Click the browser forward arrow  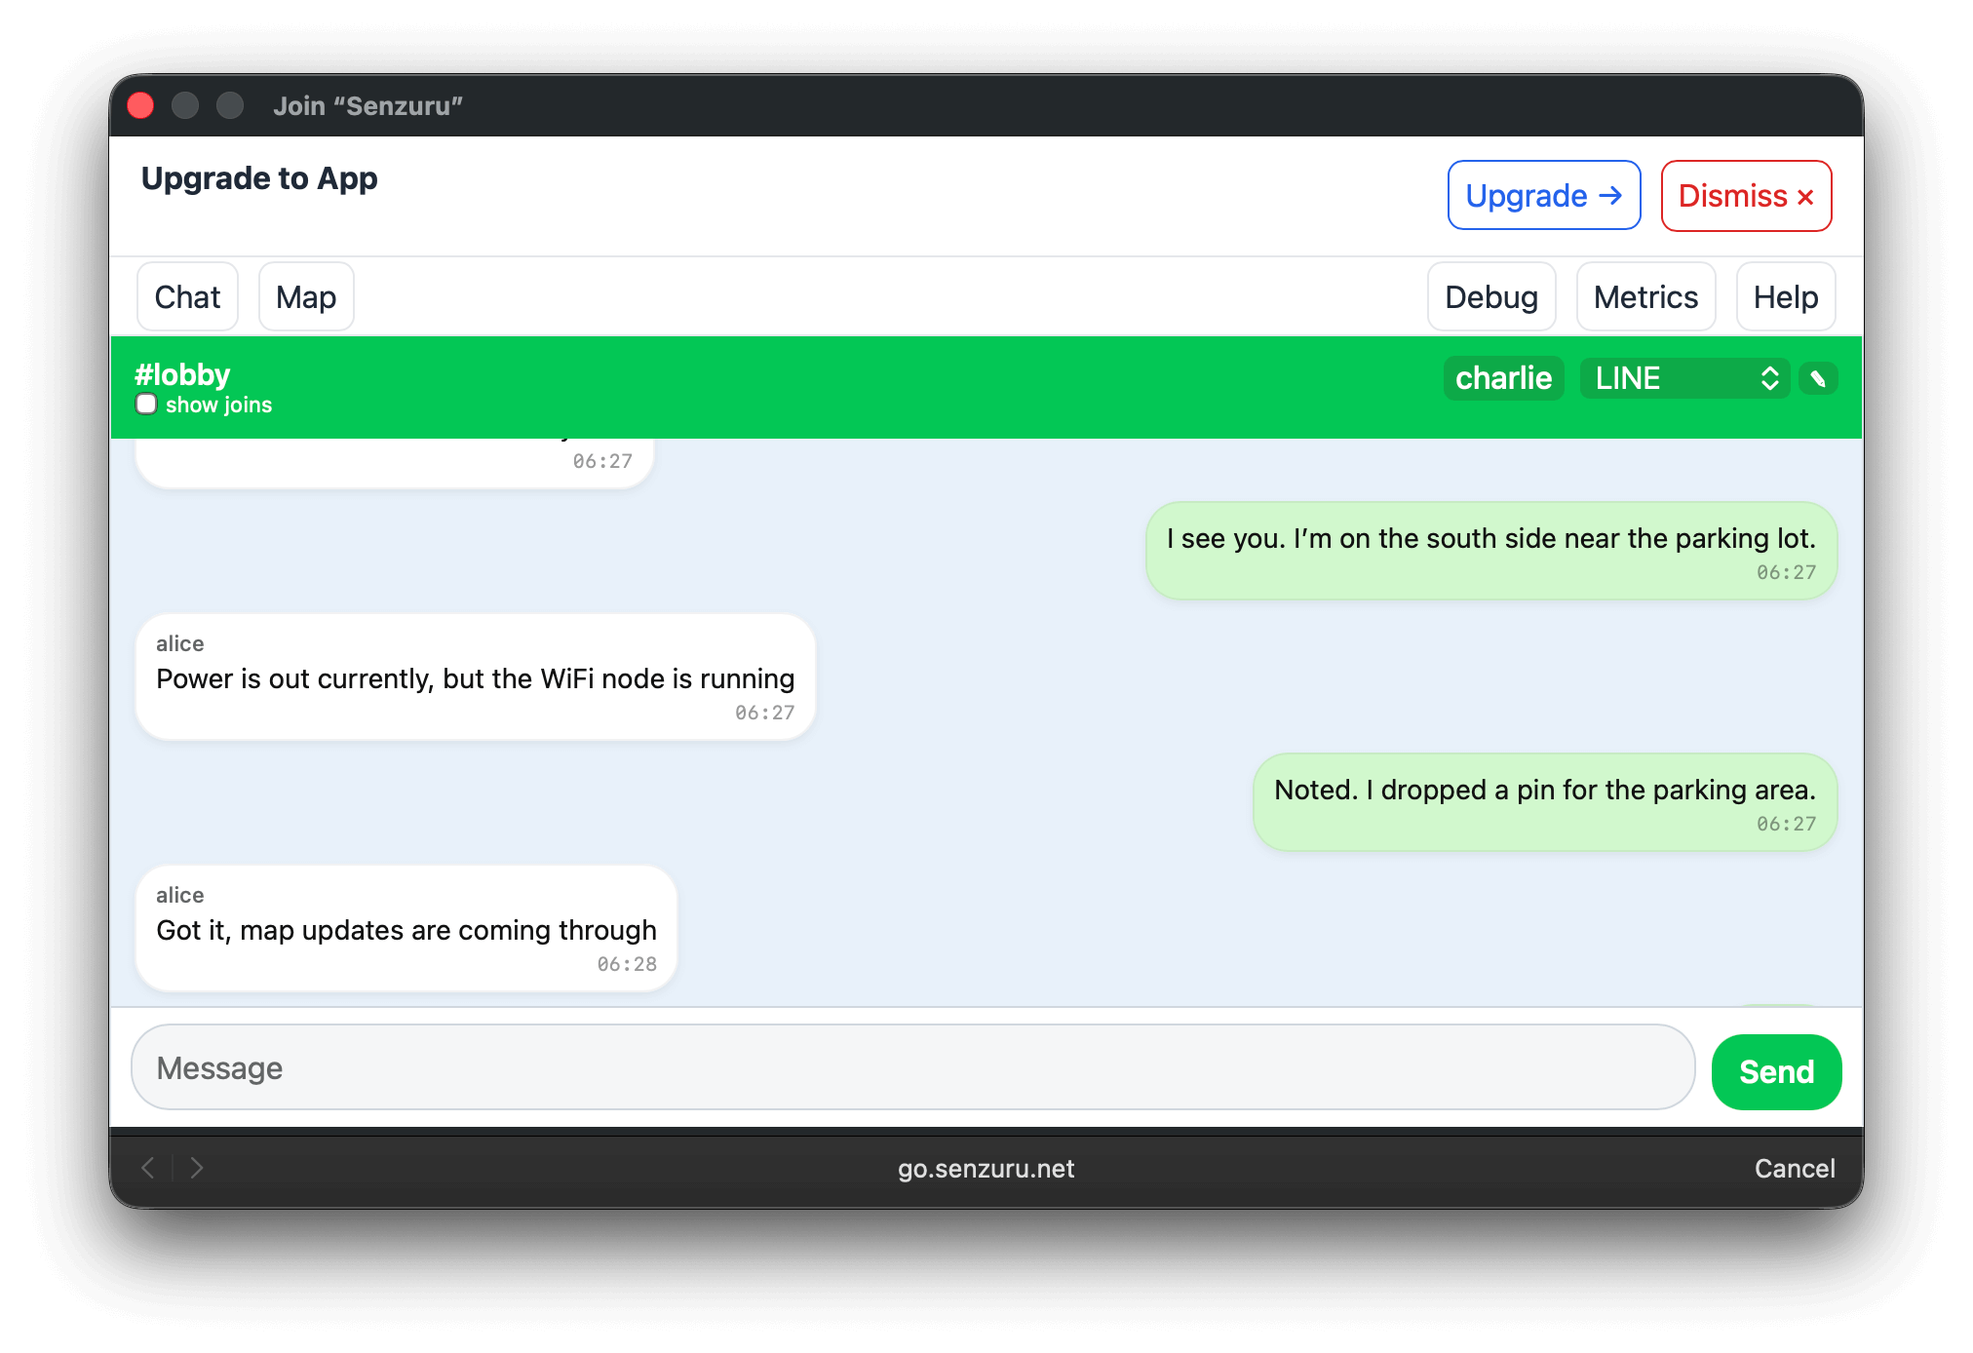point(197,1168)
